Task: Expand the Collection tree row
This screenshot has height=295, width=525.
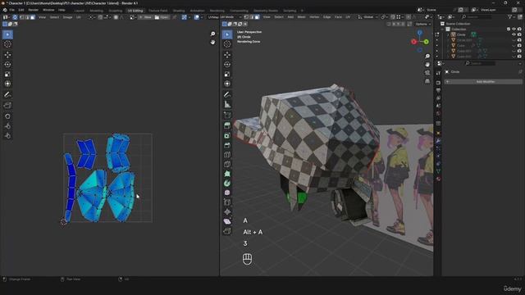Action: coord(443,29)
